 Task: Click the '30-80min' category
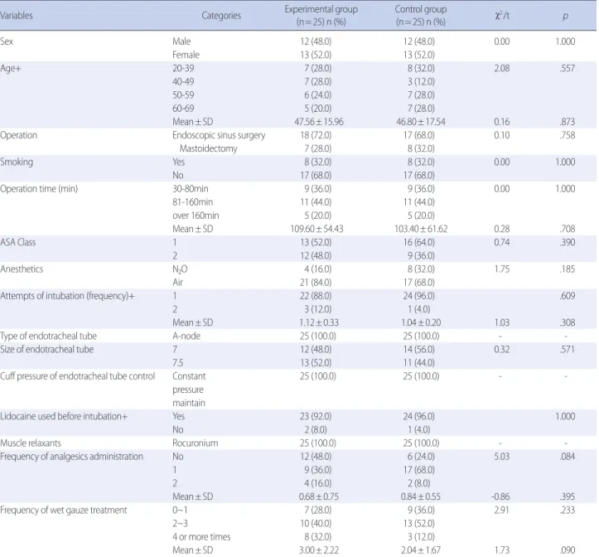point(191,188)
